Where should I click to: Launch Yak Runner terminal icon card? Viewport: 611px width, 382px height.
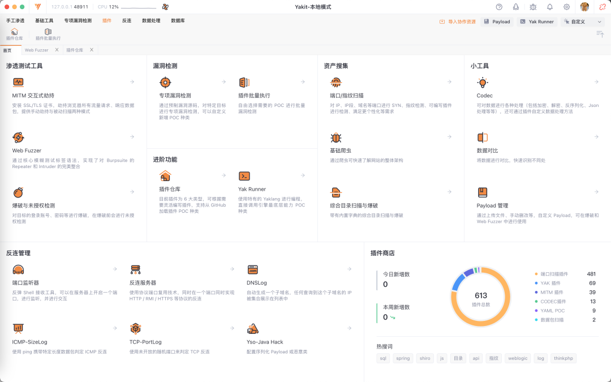[x=244, y=176]
